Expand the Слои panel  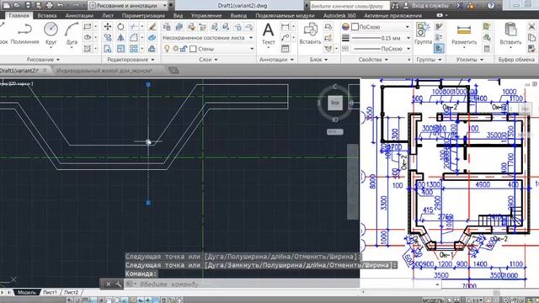click(208, 60)
